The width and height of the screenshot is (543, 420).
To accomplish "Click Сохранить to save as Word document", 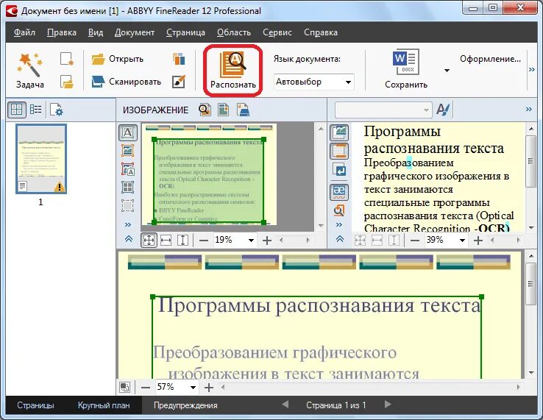I will click(x=406, y=69).
